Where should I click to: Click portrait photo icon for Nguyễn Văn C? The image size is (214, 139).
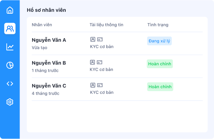click(x=93, y=85)
